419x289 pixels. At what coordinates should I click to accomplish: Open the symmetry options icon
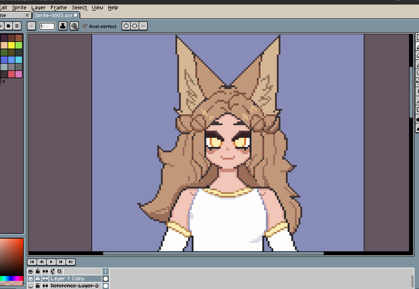pos(126,26)
